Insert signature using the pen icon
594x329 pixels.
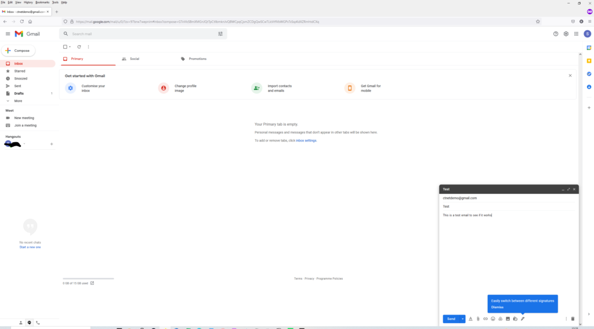click(x=523, y=319)
